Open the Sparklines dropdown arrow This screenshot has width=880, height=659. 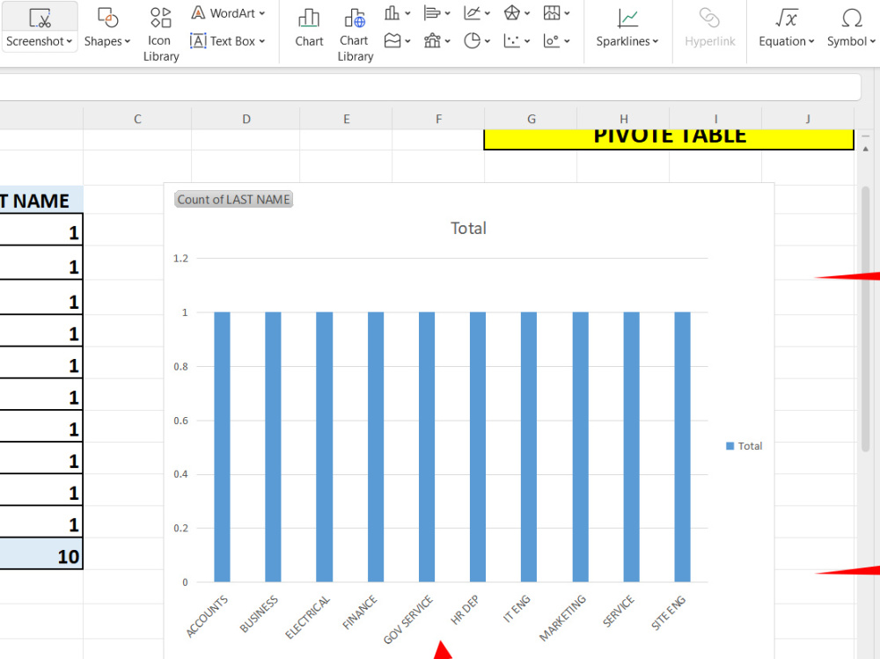point(656,41)
